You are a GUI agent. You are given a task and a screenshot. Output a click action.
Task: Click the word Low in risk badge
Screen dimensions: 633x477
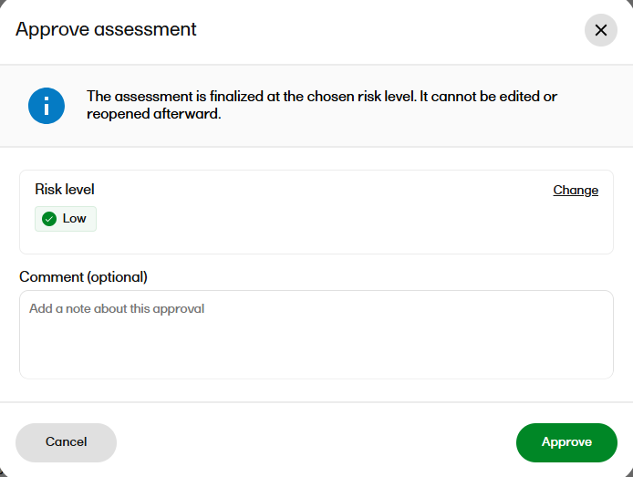tap(74, 218)
